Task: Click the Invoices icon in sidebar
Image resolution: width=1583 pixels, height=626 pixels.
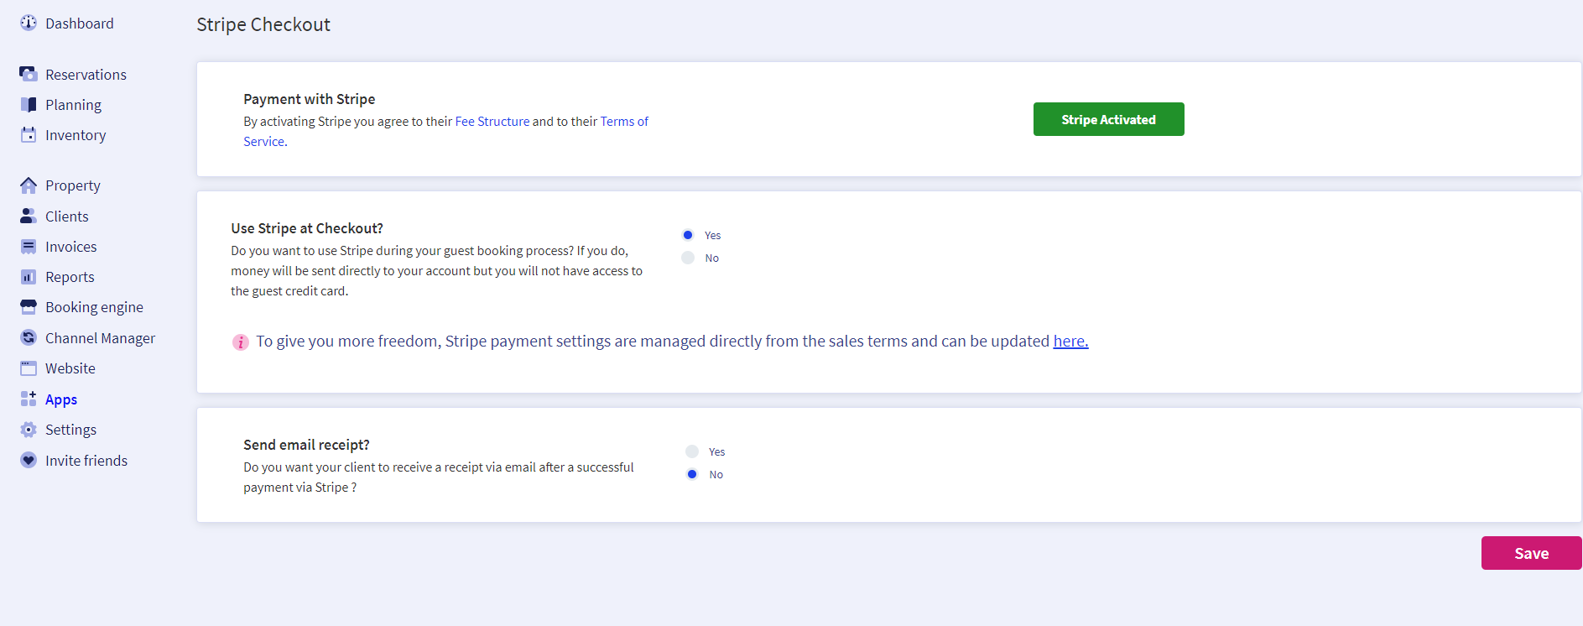Action: [29, 247]
